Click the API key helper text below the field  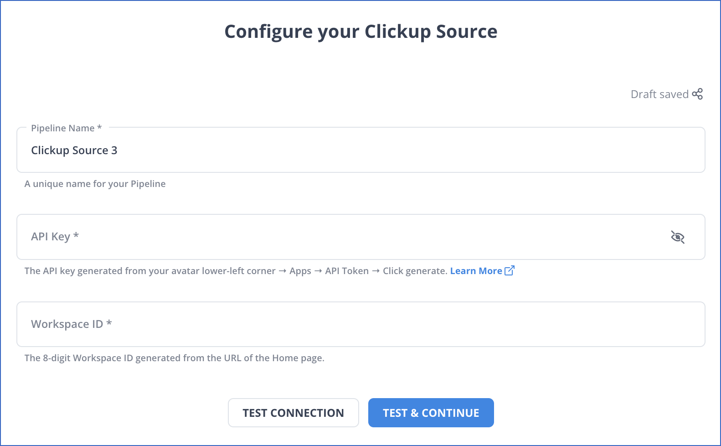[236, 270]
